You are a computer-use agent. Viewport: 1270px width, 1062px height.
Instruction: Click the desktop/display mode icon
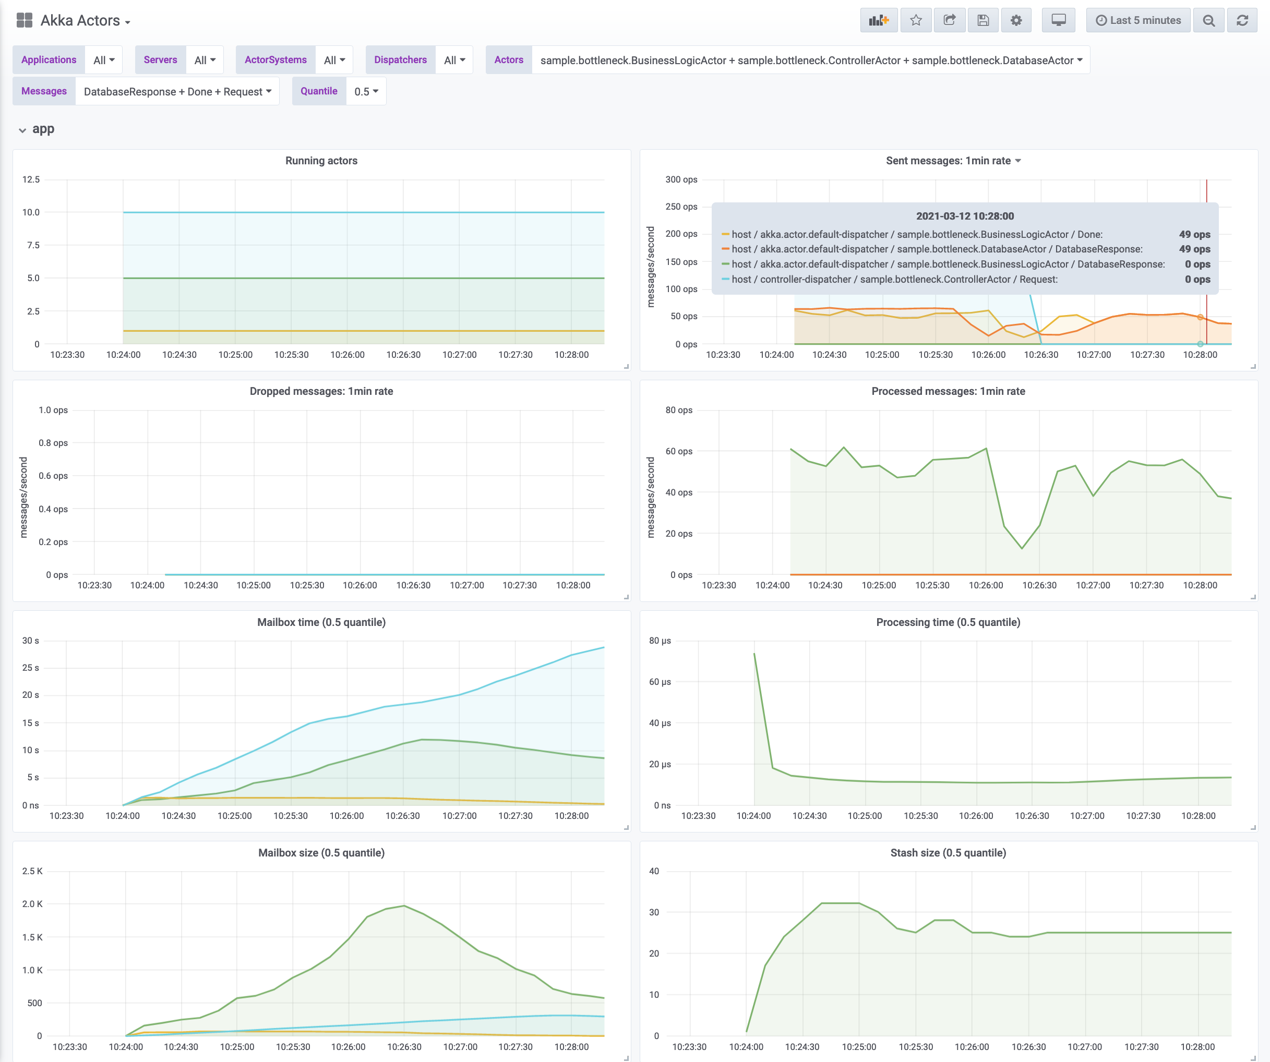click(1059, 20)
